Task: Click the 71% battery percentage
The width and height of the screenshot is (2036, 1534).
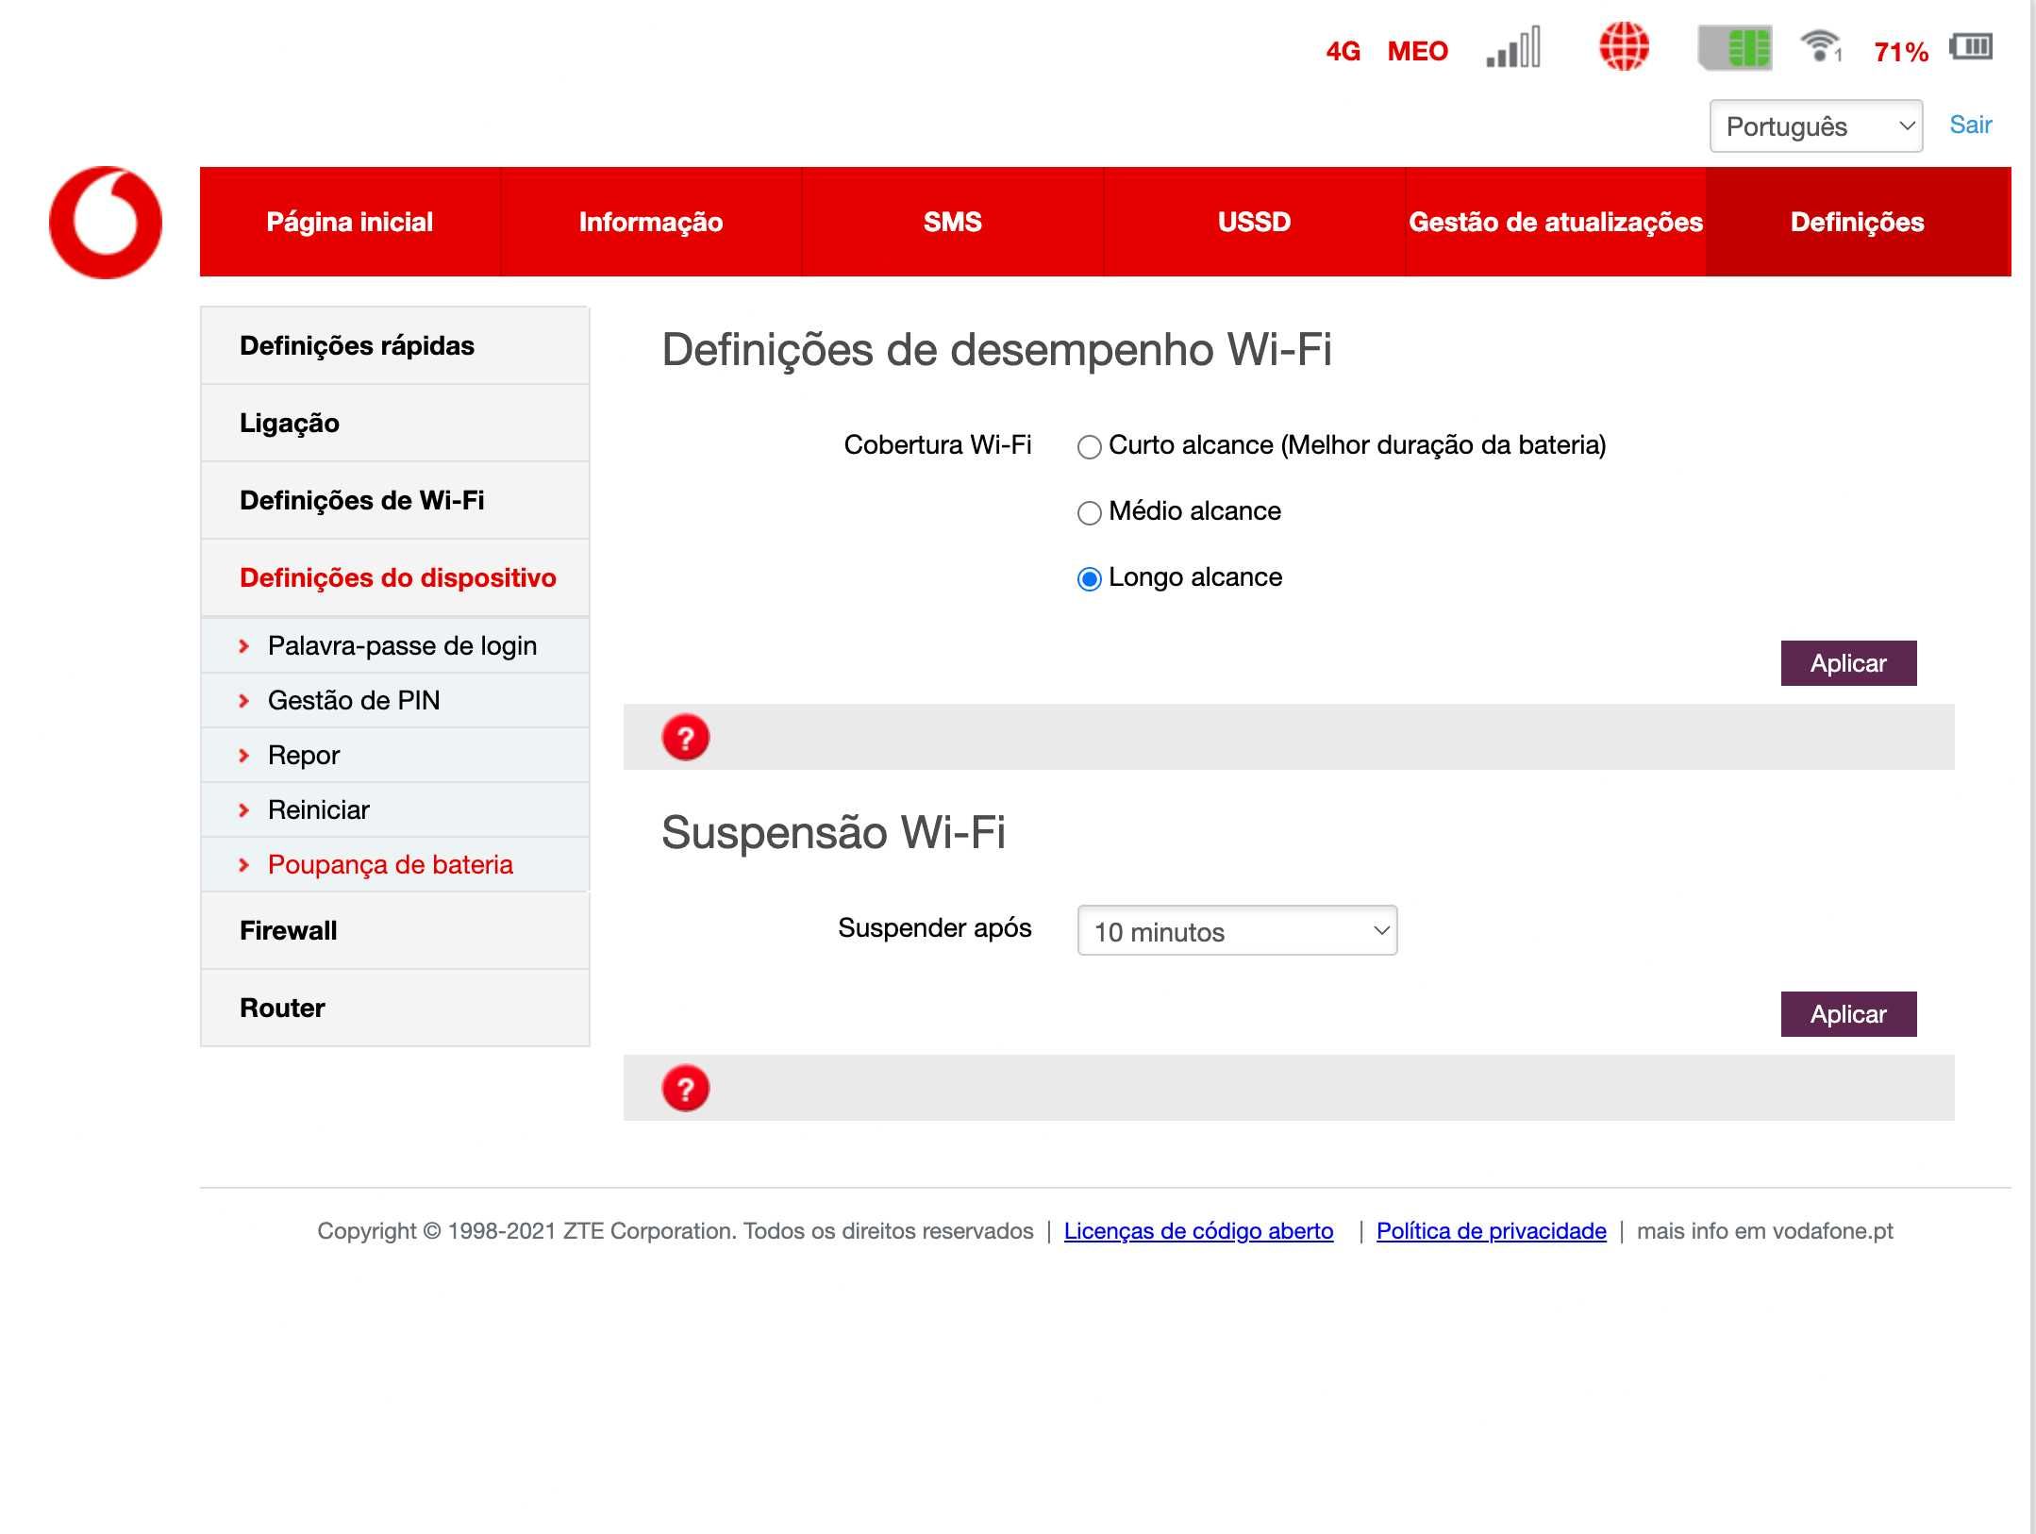Action: [x=1900, y=52]
